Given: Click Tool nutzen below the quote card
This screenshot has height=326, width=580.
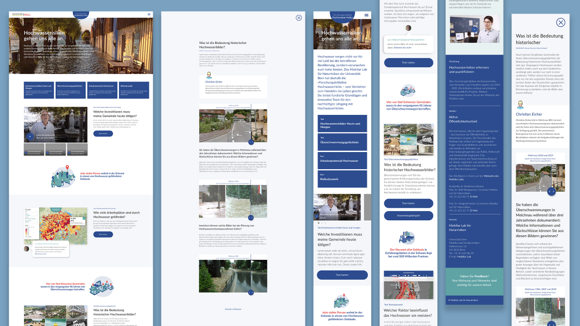Looking at the screenshot, I should 408,63.
